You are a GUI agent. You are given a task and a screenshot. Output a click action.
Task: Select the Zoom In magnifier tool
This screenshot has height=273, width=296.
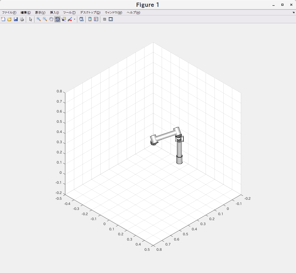39,19
